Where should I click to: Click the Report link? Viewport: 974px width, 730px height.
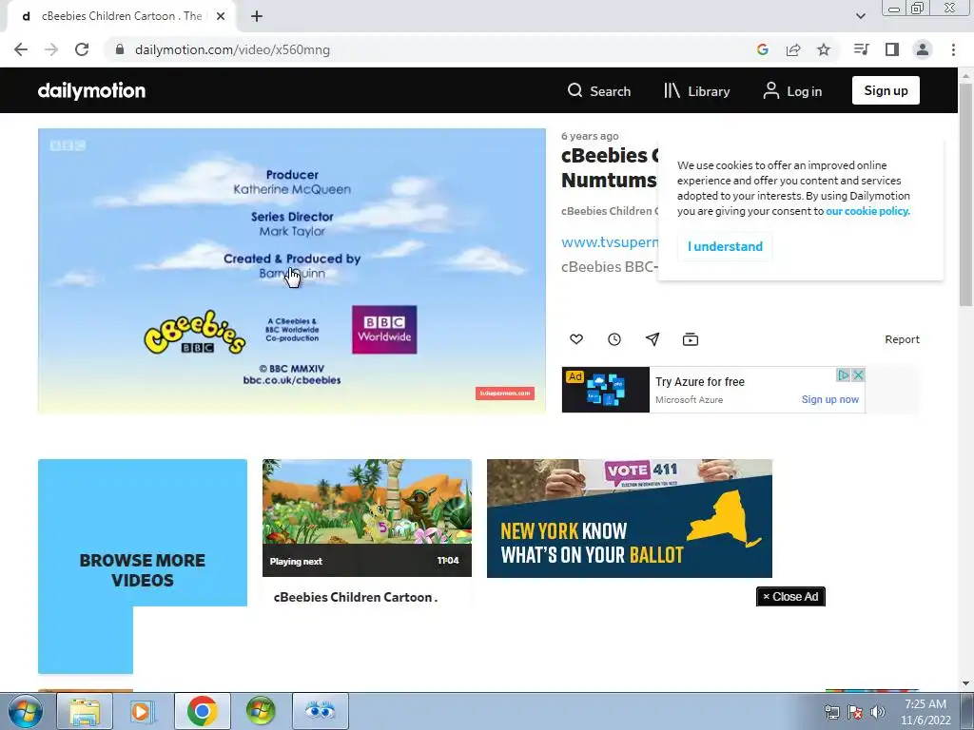pyautogui.click(x=902, y=339)
